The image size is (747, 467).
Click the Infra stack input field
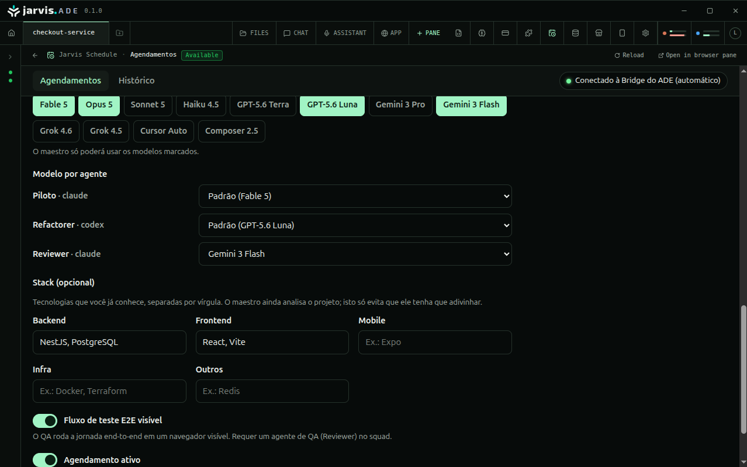109,391
